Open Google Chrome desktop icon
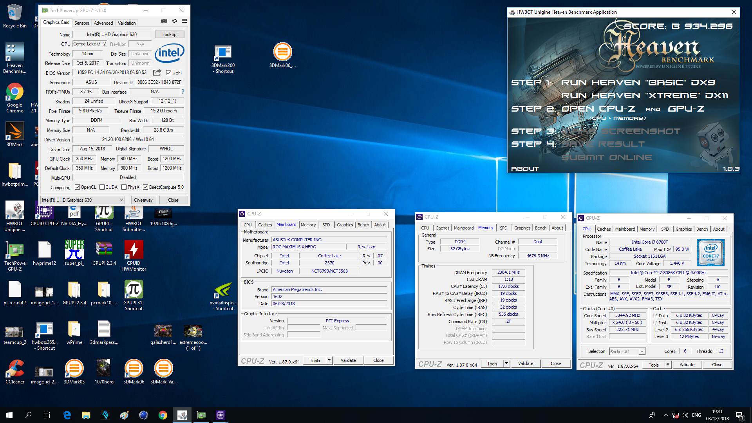The width and height of the screenshot is (752, 423). click(15, 98)
